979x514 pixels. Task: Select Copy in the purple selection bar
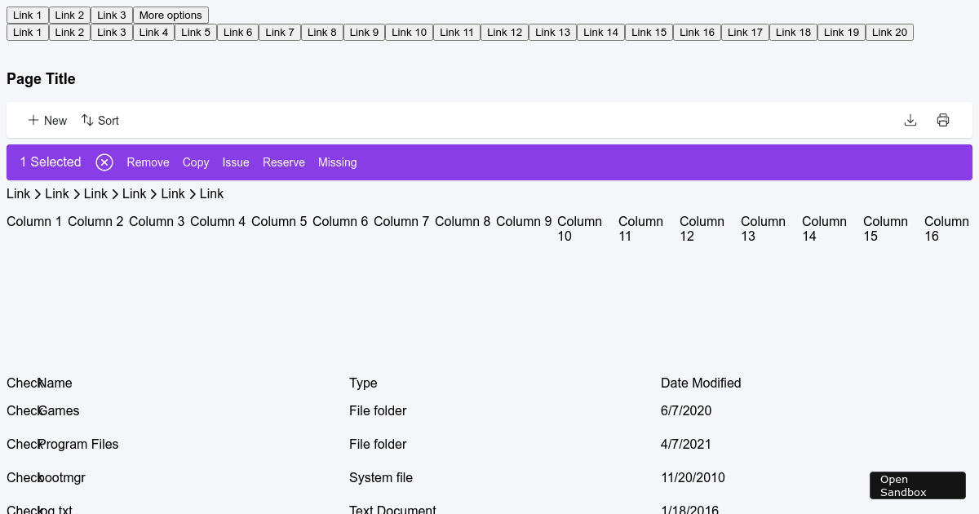click(196, 162)
